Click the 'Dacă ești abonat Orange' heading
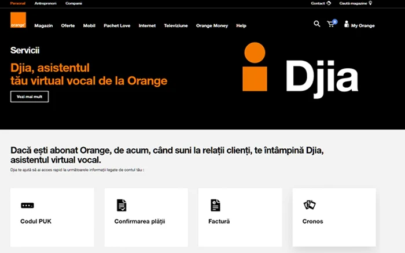 pos(167,155)
